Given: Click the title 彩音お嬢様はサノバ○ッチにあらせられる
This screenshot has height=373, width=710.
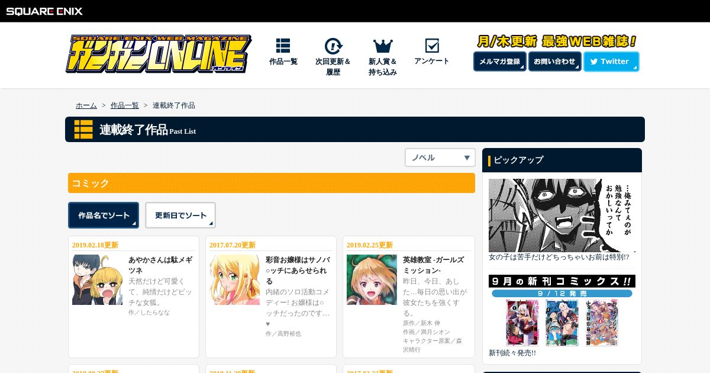Looking at the screenshot, I should (x=298, y=271).
